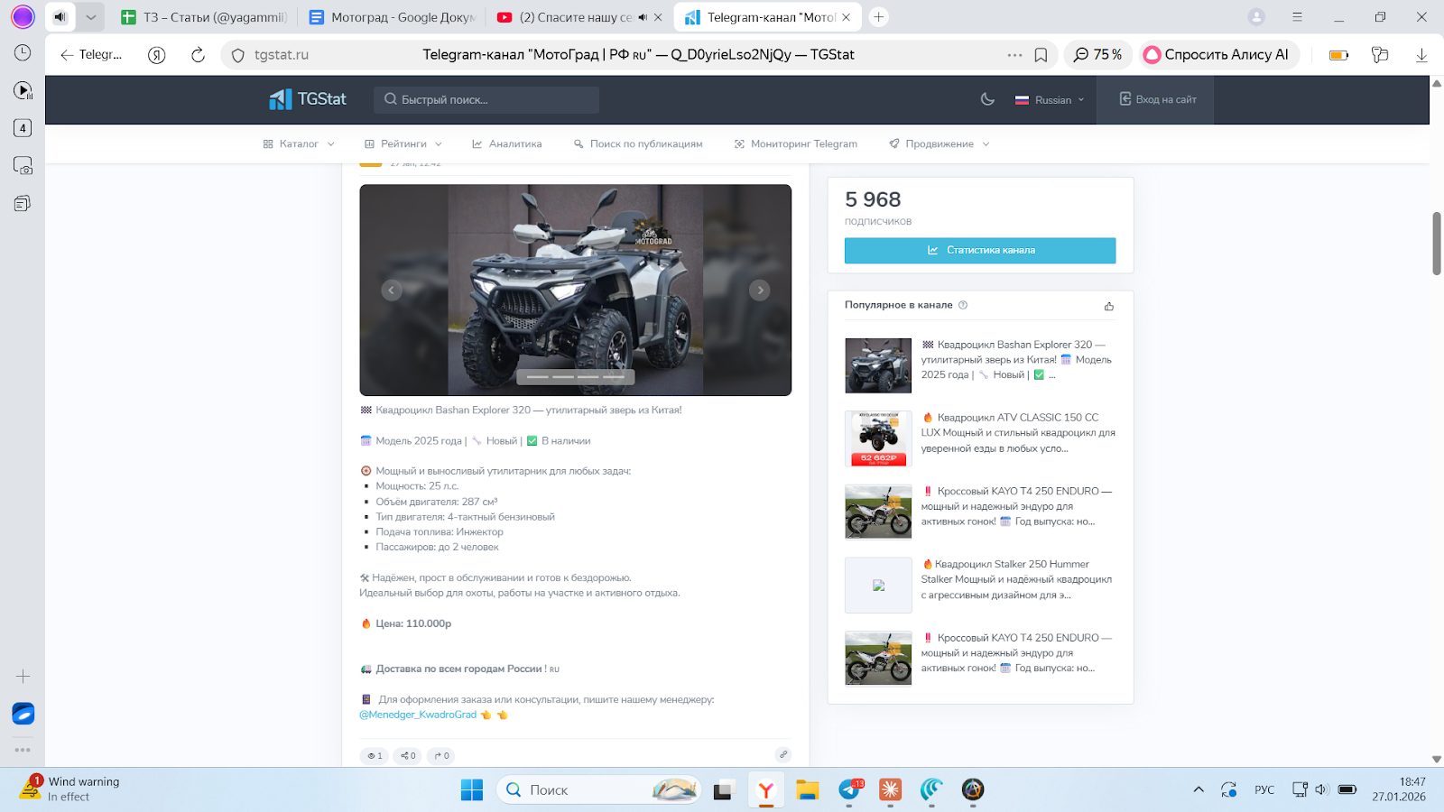Viewport: 1444px width, 812px height.
Task: Open the KAYO T4 250 ENDURO thumbnail
Action: click(x=878, y=512)
